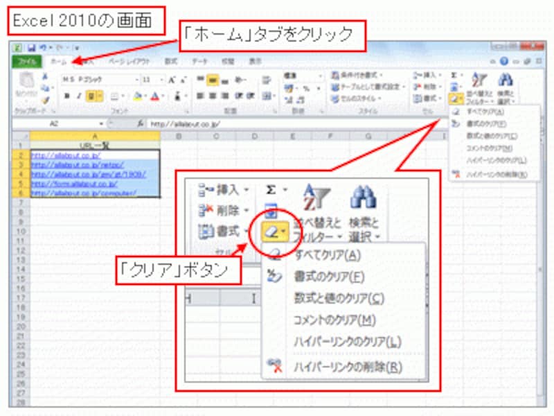
Task: Click the highlighted Clear eraser in the unmagnified ribbon
Action: 455,99
